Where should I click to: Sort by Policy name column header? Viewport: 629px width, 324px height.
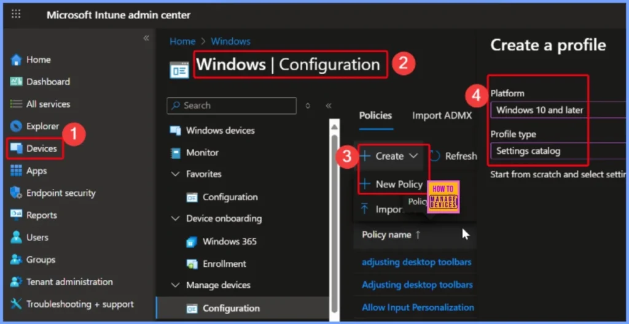click(386, 234)
